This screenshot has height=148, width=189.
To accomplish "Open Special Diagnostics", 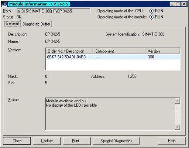I will click(x=116, y=141).
